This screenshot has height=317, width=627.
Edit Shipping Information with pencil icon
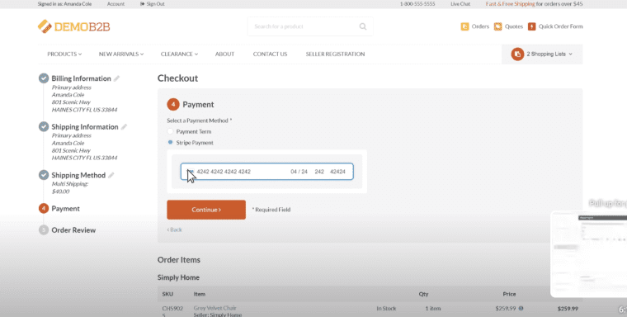[124, 127]
